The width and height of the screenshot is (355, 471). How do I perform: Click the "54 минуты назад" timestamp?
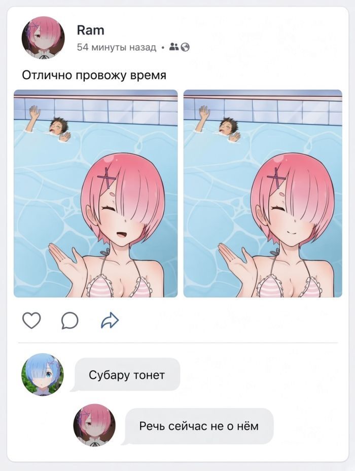click(x=117, y=48)
